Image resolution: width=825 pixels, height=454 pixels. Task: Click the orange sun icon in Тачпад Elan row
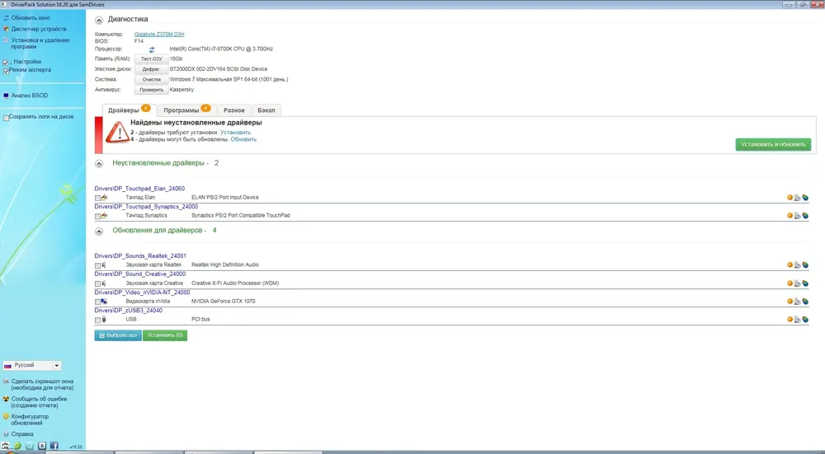coord(790,198)
